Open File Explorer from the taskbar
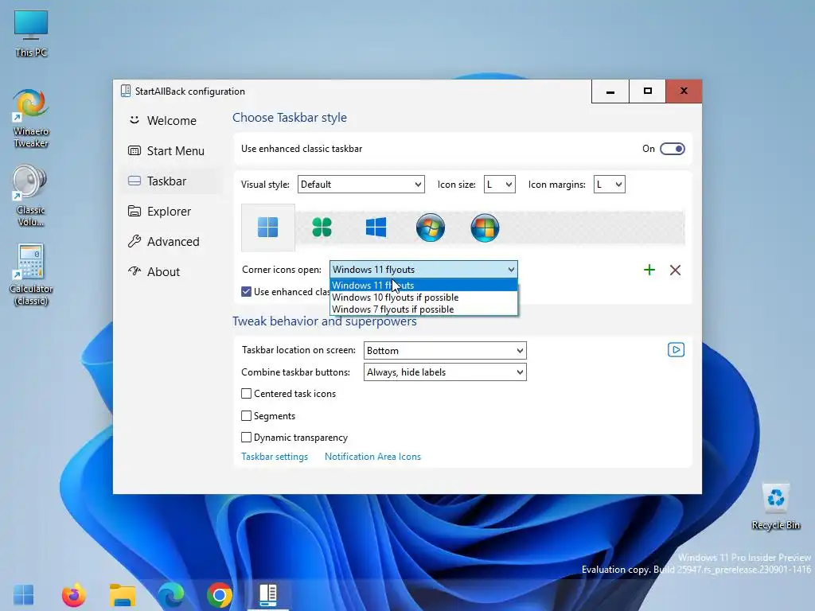The image size is (815, 611). [x=122, y=595]
